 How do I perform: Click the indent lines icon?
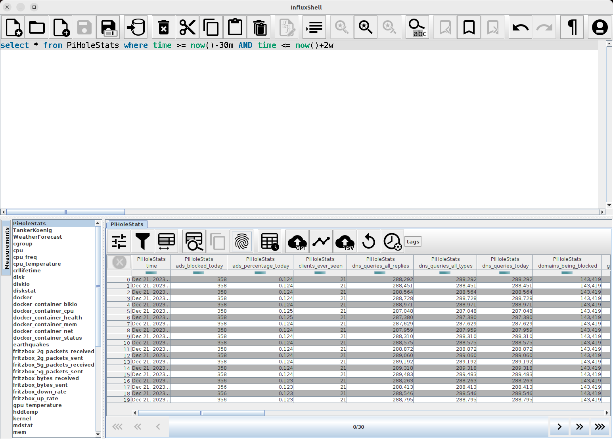(314, 27)
